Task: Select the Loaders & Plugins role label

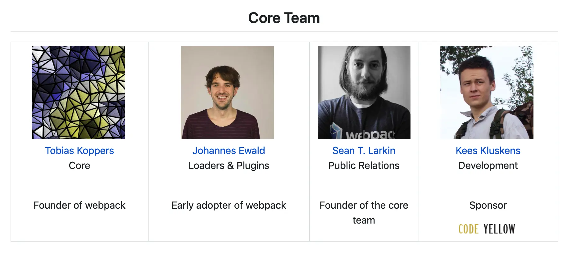Action: pos(229,166)
